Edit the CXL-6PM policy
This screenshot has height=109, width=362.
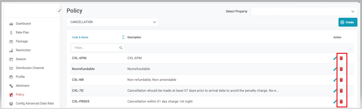pos(335,58)
